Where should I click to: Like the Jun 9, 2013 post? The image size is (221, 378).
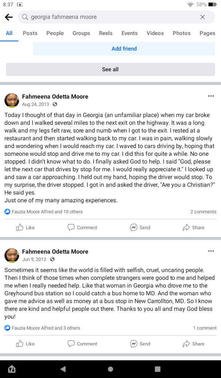25,344
